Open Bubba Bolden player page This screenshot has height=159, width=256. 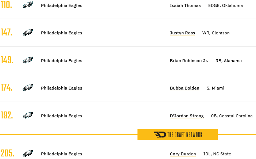pos(185,88)
